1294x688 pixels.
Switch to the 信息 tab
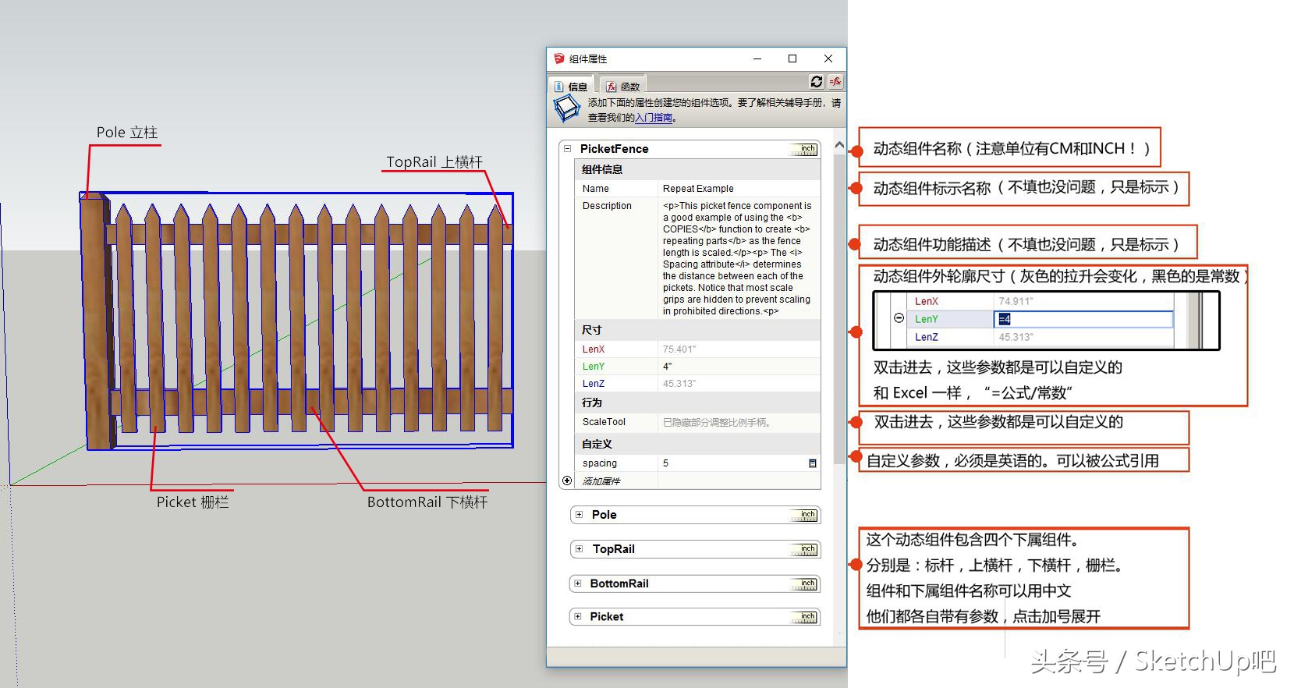[571, 86]
